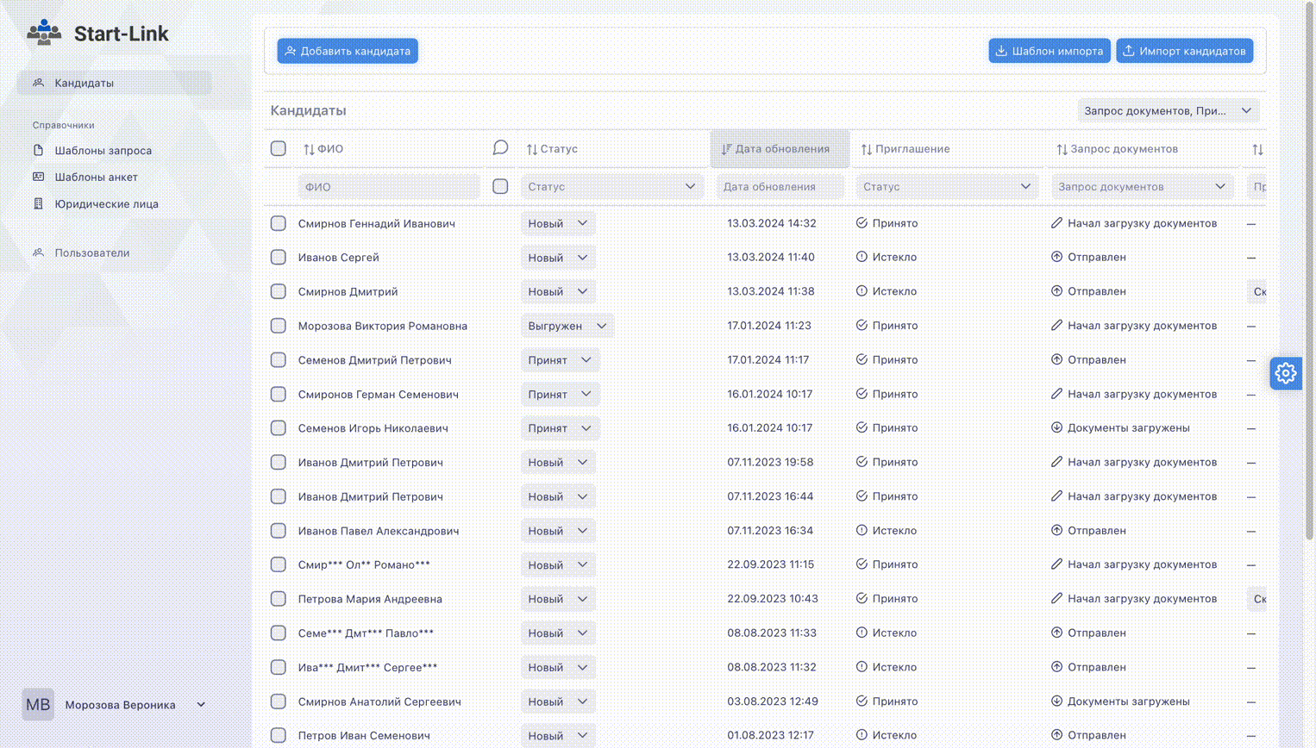Click the Шаблоны анкет card icon
The width and height of the screenshot is (1316, 748).
(x=38, y=177)
